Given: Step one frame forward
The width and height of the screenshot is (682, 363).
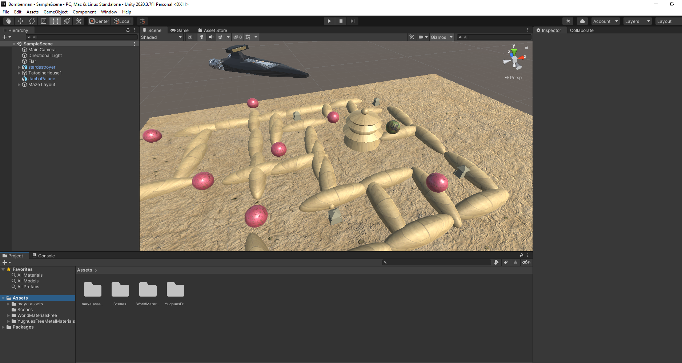Looking at the screenshot, I should click(352, 21).
